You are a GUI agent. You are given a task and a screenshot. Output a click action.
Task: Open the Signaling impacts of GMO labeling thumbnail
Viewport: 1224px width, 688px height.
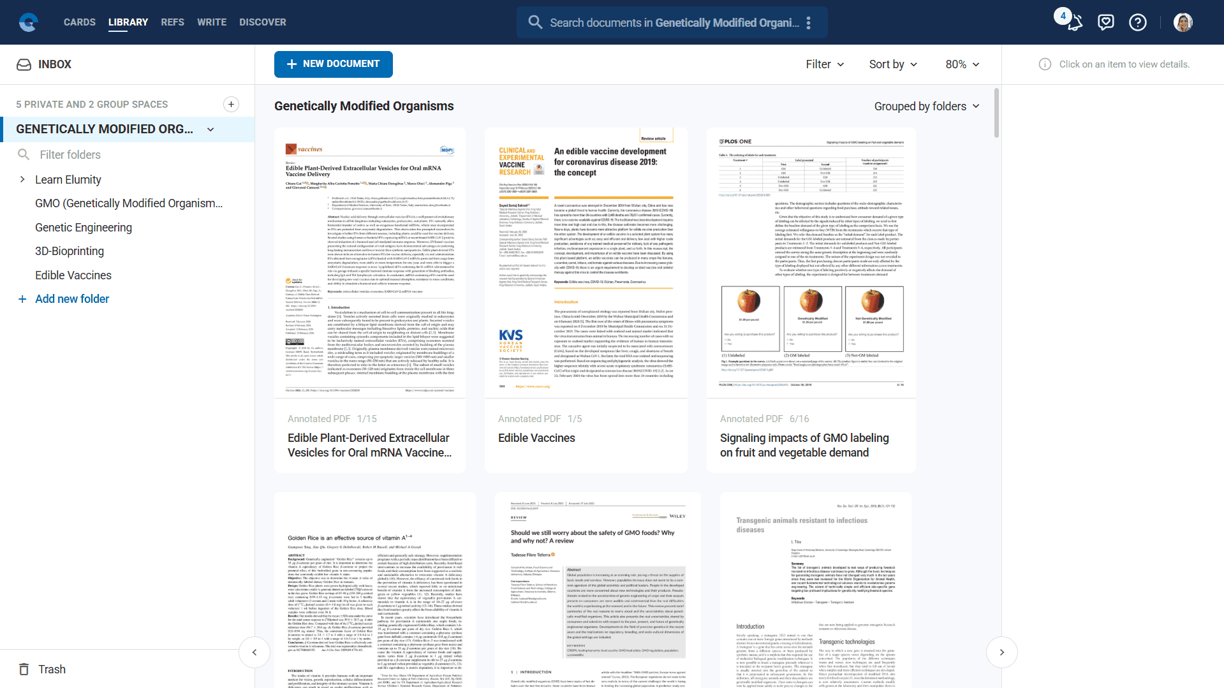811,263
